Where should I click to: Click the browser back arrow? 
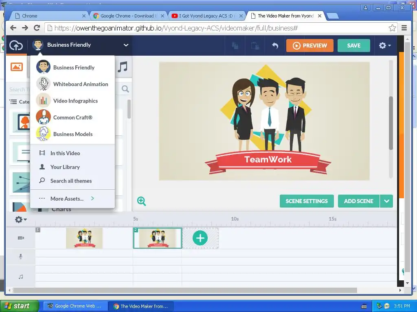(x=13, y=28)
